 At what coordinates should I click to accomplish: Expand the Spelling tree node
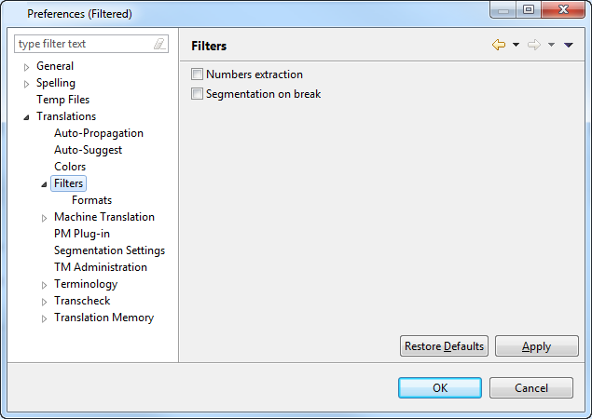pyautogui.click(x=26, y=84)
